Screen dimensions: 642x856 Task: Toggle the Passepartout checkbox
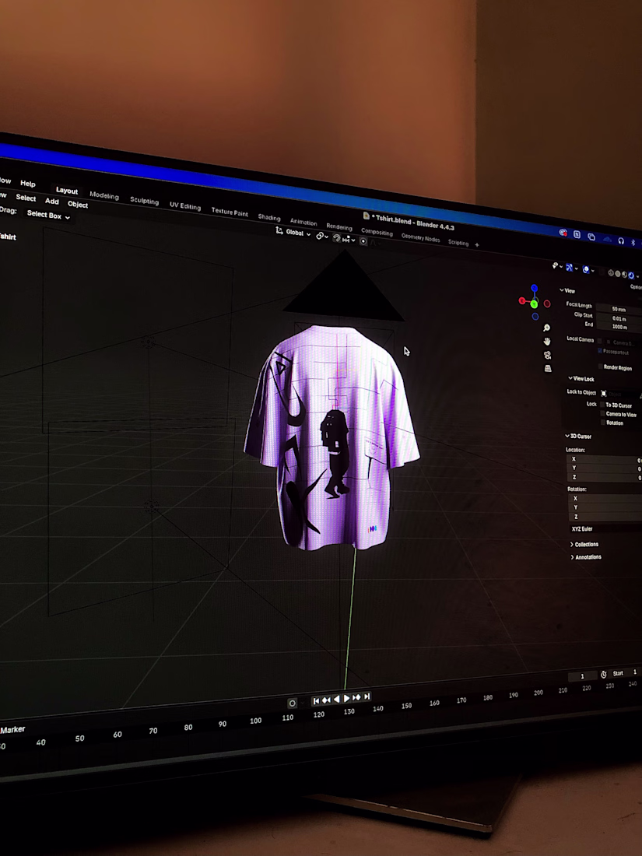pos(599,351)
